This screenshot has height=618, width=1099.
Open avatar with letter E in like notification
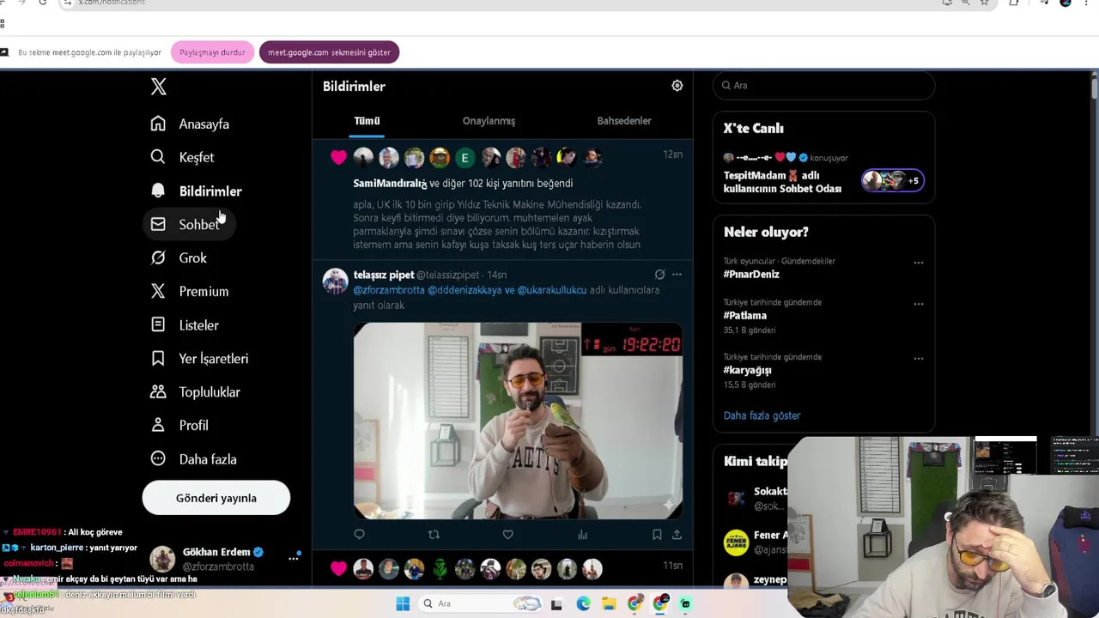tap(464, 157)
